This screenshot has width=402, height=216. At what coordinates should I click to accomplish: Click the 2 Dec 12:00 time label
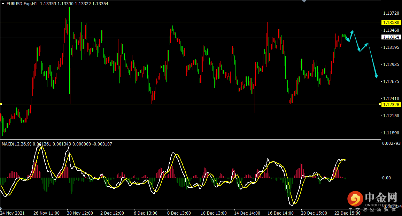coord(112,213)
